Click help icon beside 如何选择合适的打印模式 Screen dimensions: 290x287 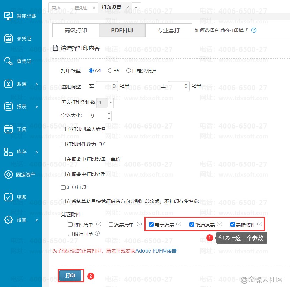[254, 30]
